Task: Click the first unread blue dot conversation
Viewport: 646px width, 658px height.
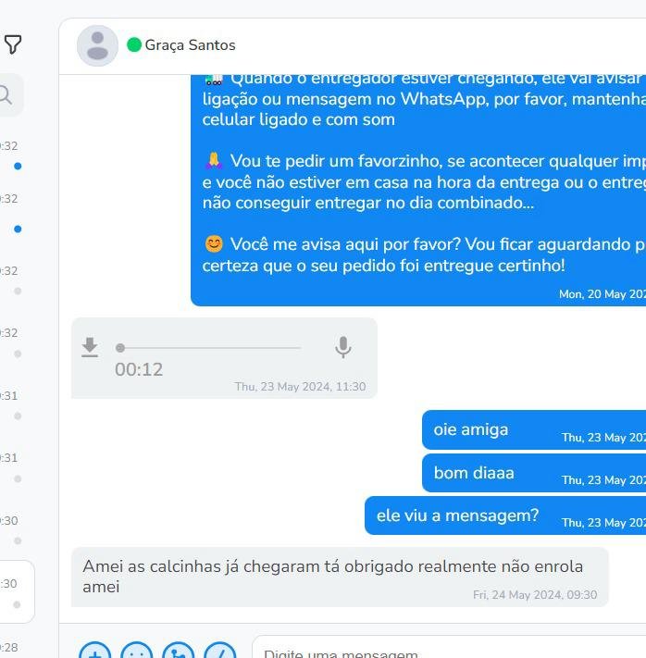Action: point(18,166)
